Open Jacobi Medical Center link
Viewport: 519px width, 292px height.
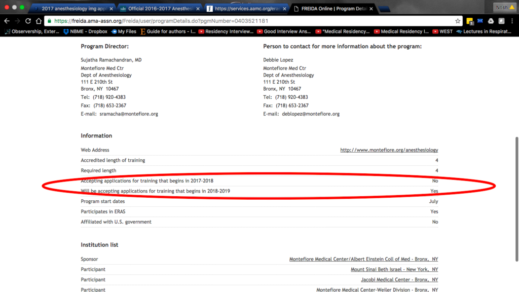click(399, 280)
